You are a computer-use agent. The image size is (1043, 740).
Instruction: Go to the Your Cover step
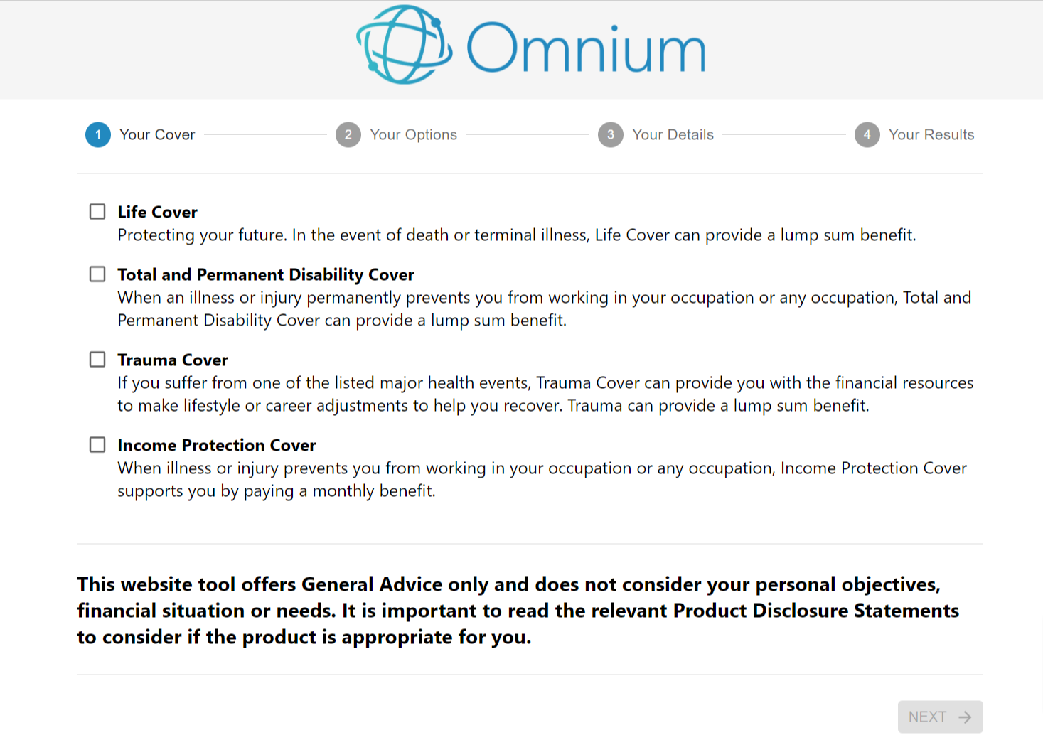(x=157, y=134)
